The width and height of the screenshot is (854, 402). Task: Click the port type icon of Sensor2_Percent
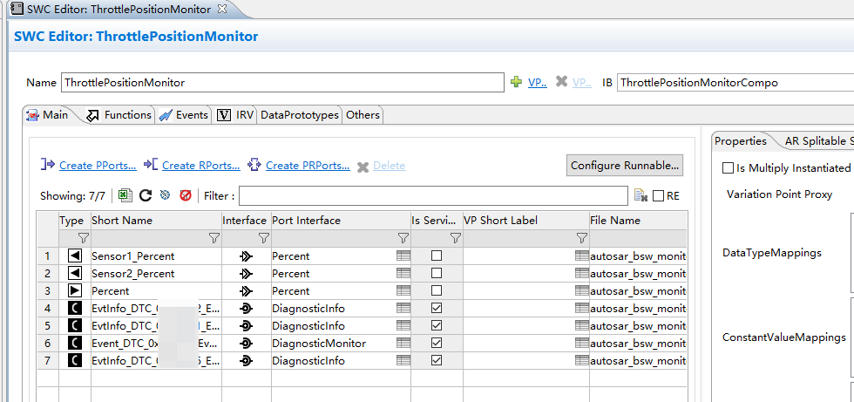(75, 273)
